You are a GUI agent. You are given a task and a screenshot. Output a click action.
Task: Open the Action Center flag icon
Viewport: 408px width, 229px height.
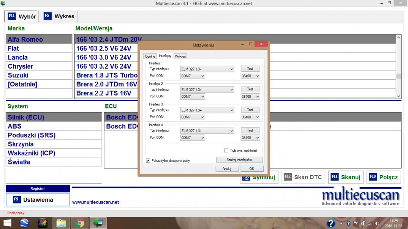tap(356, 223)
